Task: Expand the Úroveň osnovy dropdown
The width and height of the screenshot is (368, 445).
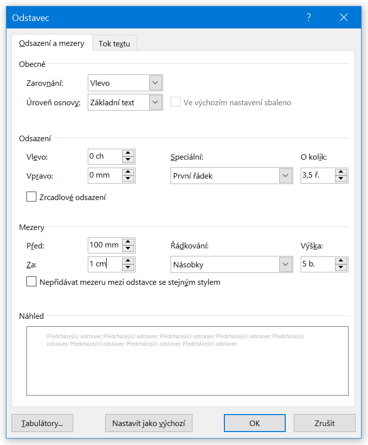Action: coord(156,102)
